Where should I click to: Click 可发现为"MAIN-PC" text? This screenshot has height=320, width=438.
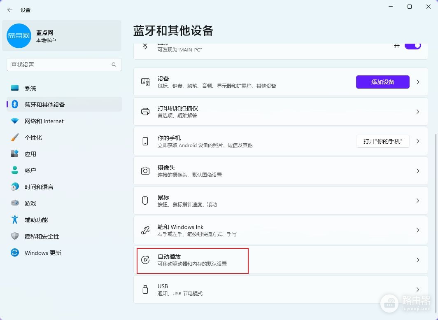(x=179, y=50)
